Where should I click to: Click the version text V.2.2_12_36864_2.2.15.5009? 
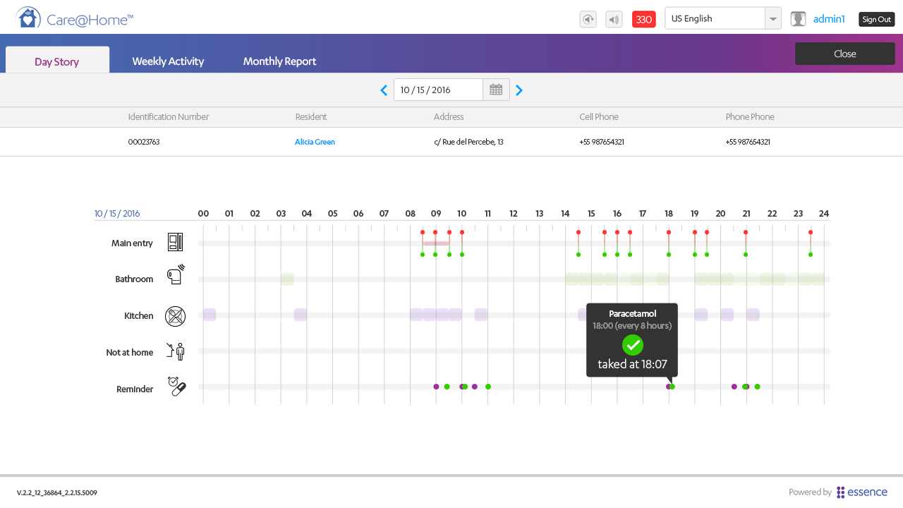coord(57,493)
